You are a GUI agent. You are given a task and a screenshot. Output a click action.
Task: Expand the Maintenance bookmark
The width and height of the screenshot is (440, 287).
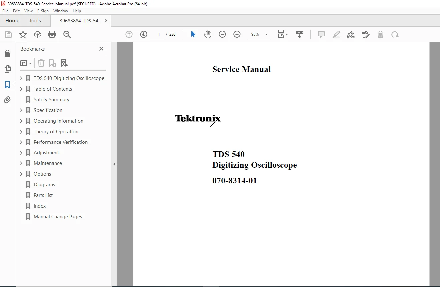(21, 163)
